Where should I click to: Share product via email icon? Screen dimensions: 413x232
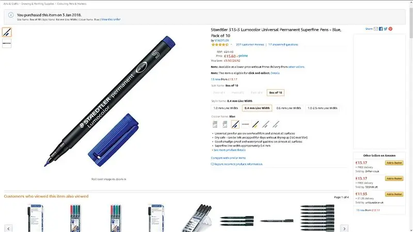[x=376, y=29]
